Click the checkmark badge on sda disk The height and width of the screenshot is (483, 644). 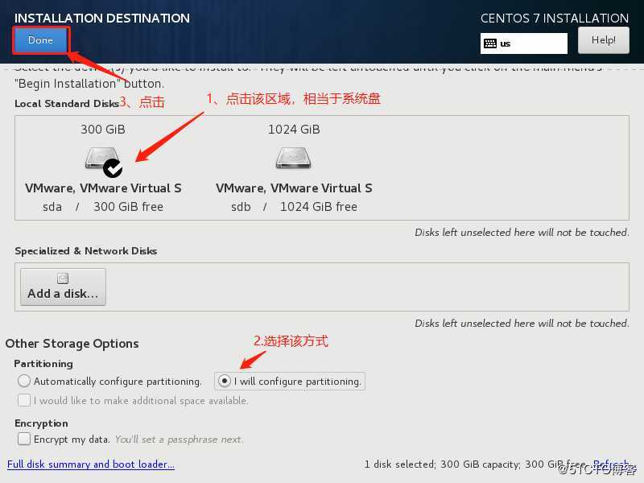(x=113, y=168)
